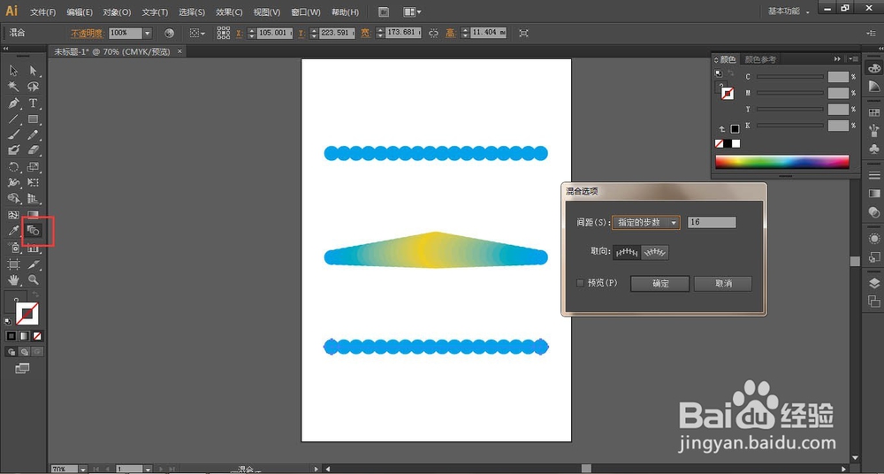Image resolution: width=884 pixels, height=474 pixels.
Task: Select the Shape Builder tool
Action: point(13,198)
